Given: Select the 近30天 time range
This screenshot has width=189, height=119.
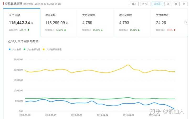Looking at the screenshot, I should point(157,4).
